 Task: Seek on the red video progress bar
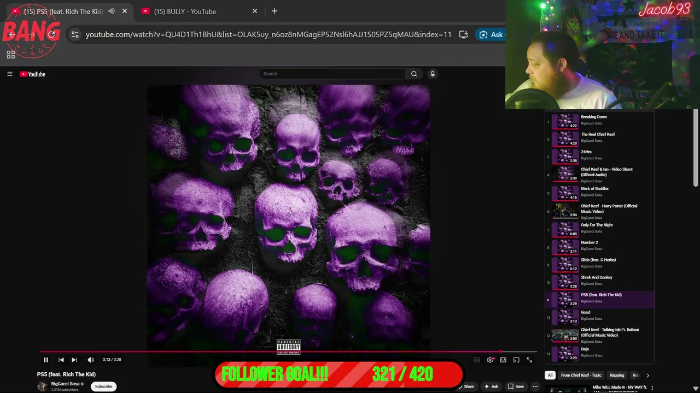(289, 352)
